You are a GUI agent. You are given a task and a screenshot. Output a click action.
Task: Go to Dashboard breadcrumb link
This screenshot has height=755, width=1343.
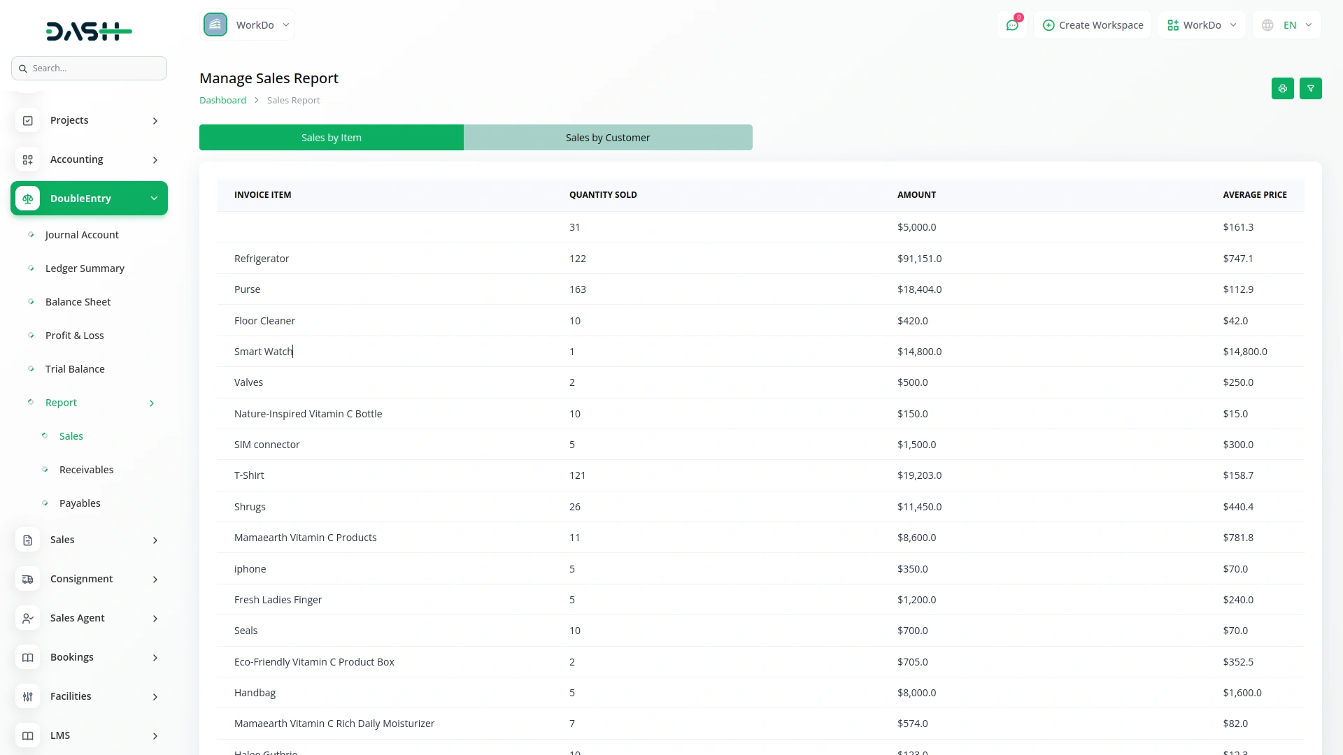222,100
